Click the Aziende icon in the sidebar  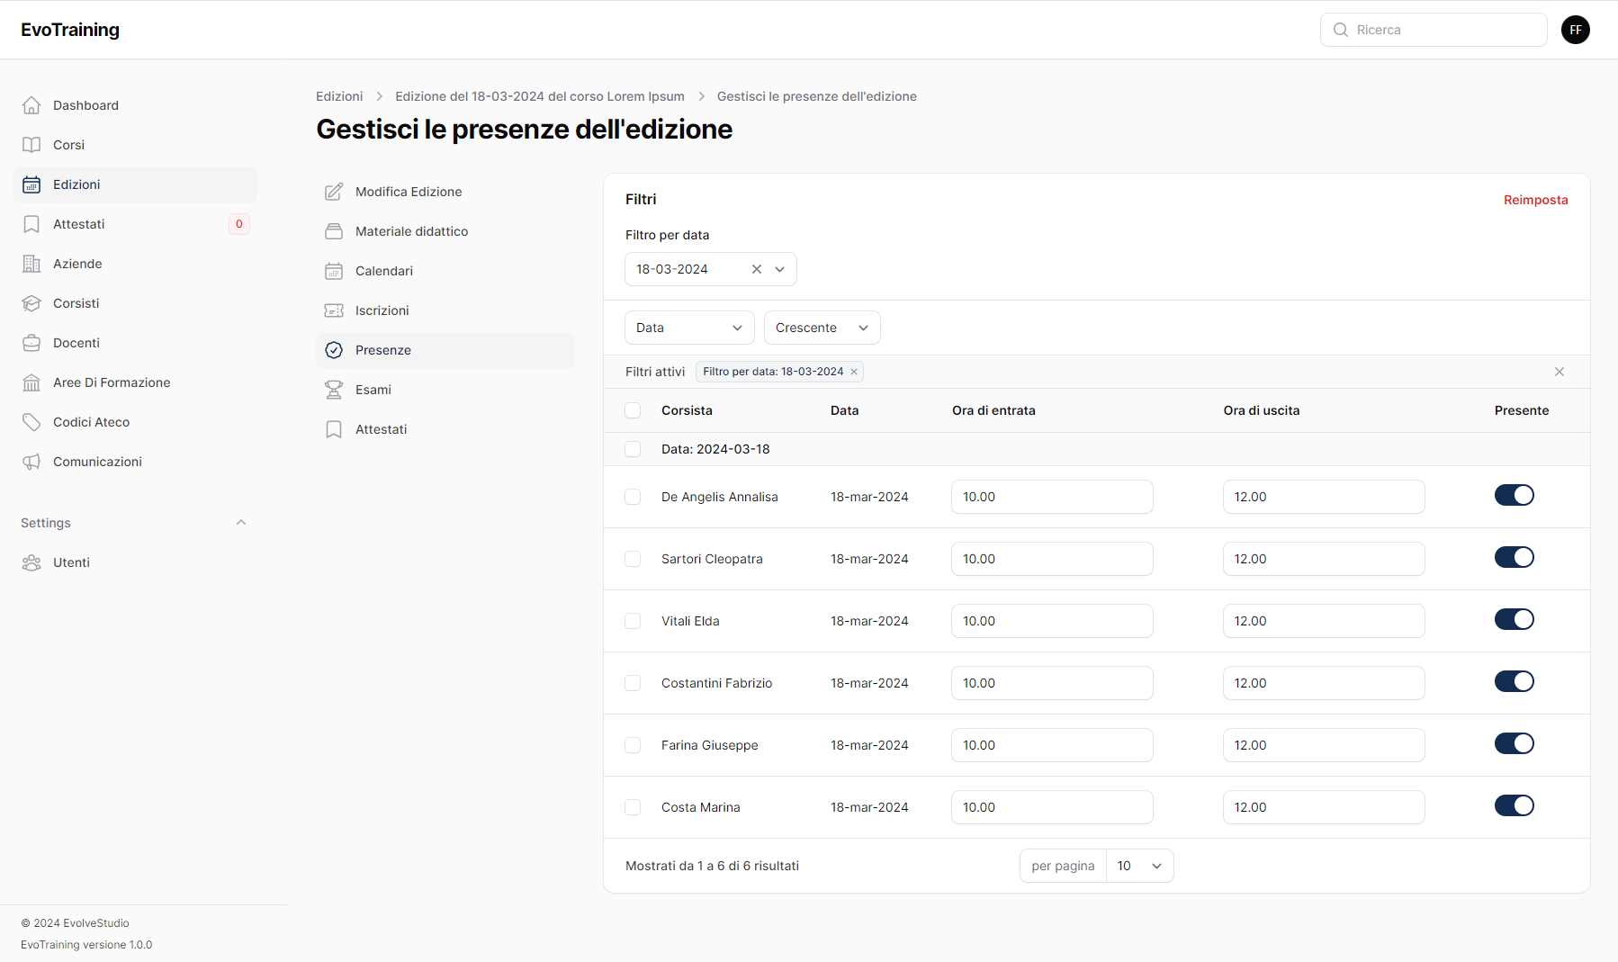[31, 263]
